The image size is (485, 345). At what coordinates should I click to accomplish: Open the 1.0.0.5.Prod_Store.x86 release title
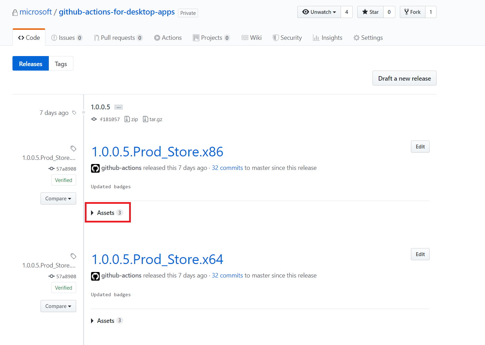[x=158, y=152]
